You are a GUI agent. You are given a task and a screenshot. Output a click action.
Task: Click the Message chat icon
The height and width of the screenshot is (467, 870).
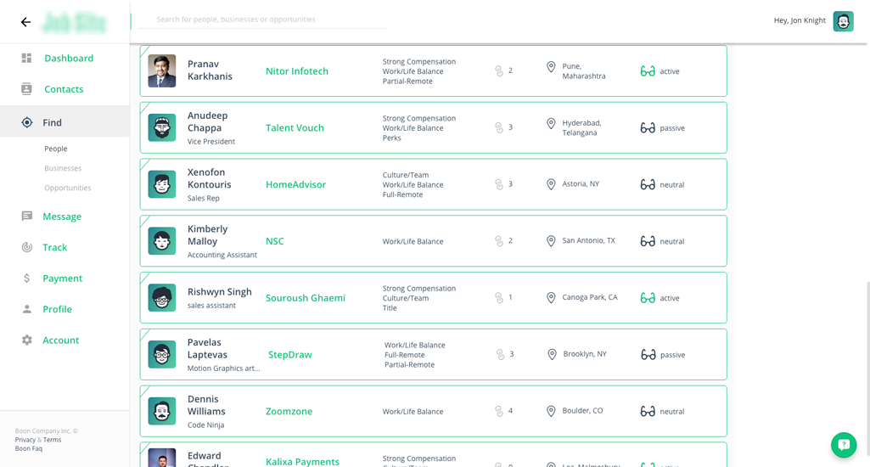(x=26, y=217)
